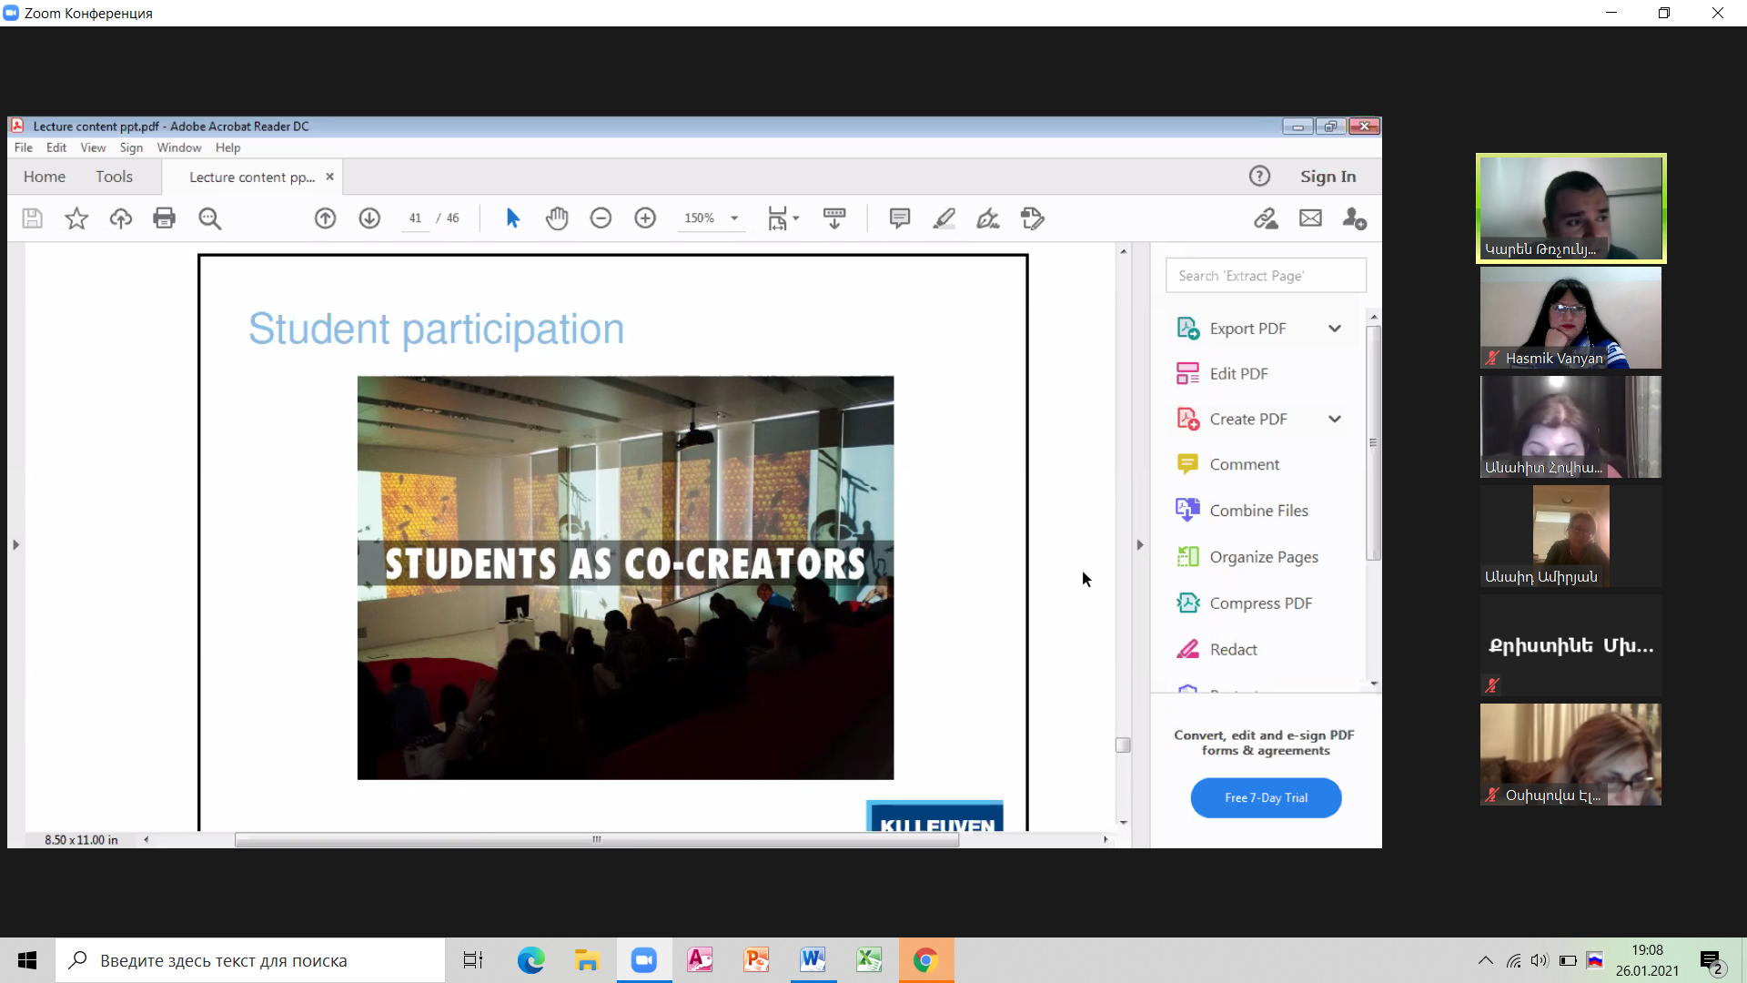Click the Sign In link
1747x983 pixels.
point(1328,177)
